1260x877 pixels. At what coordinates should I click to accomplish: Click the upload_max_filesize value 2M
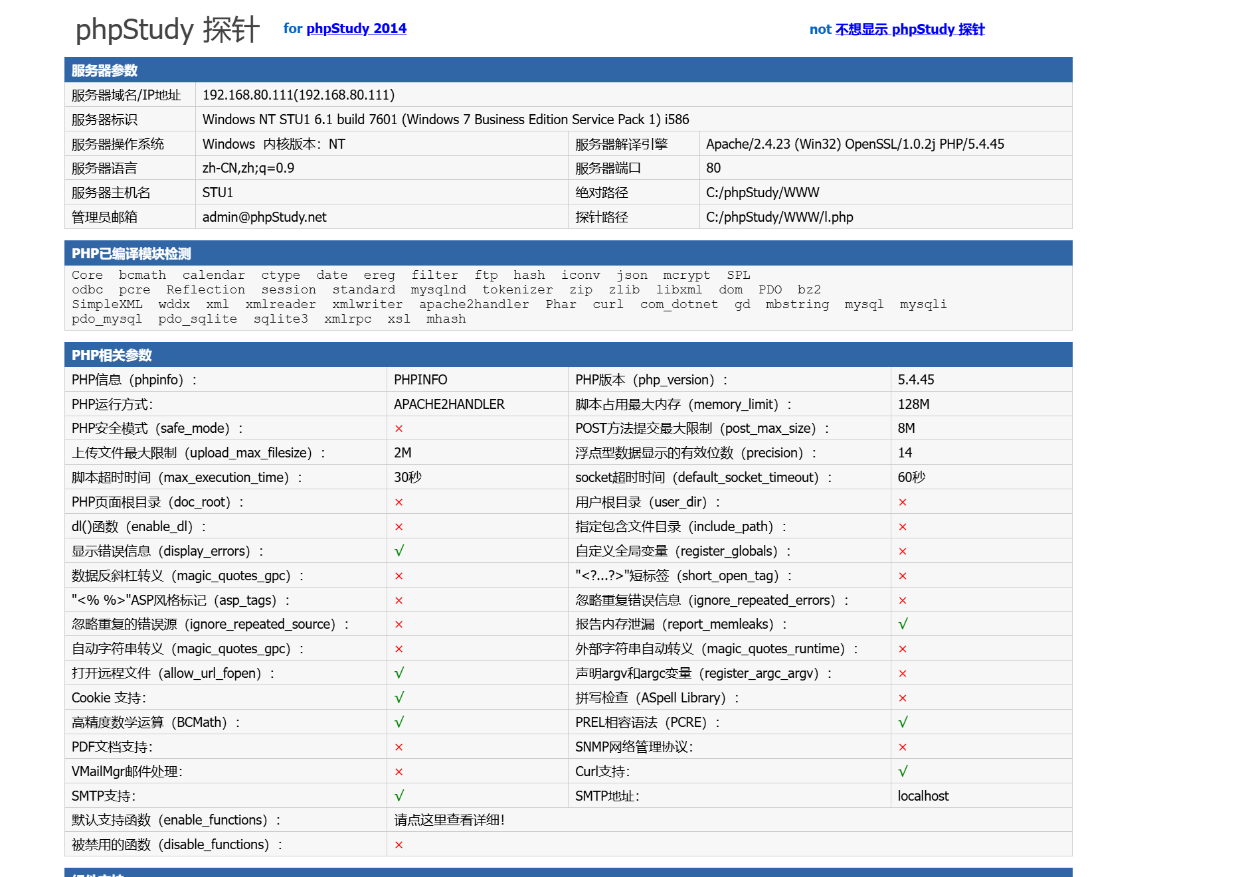[403, 453]
